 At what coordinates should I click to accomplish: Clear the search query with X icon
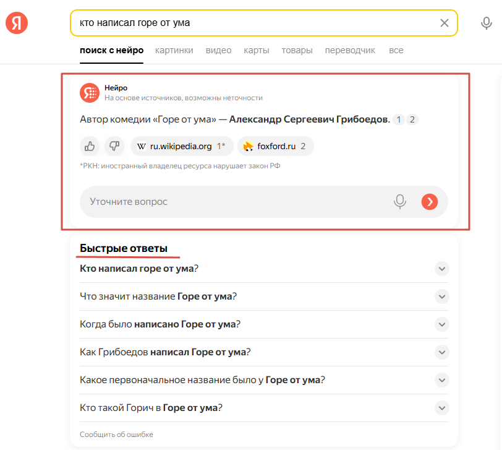click(x=444, y=23)
